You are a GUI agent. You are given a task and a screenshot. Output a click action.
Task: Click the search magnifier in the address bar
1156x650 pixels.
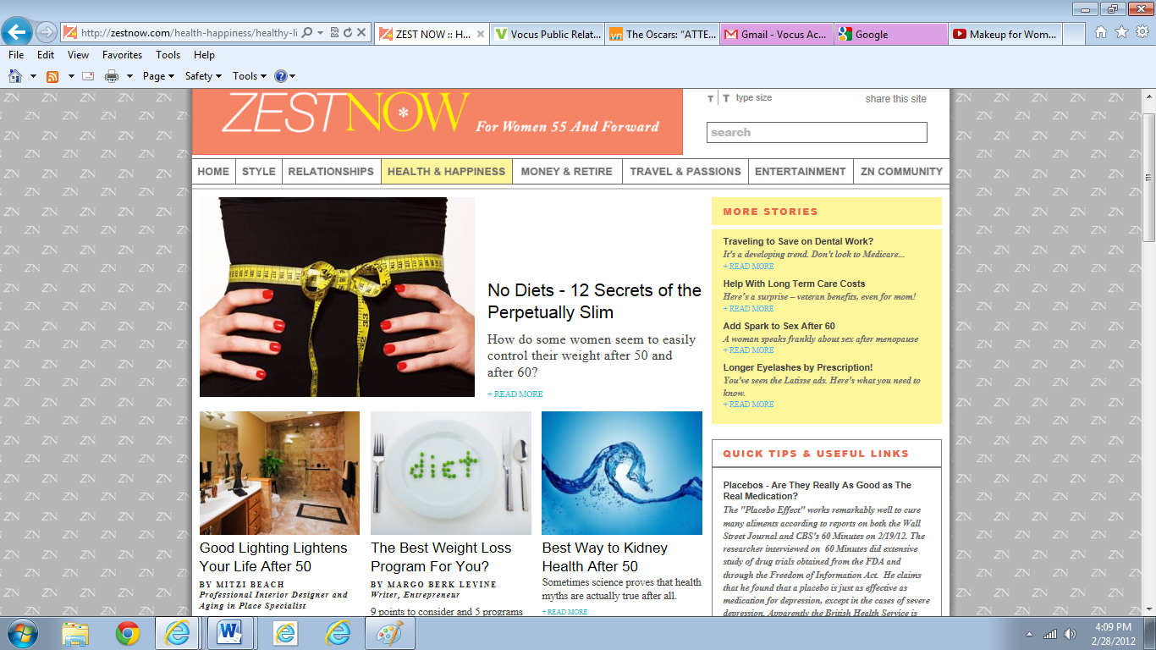[x=307, y=33]
